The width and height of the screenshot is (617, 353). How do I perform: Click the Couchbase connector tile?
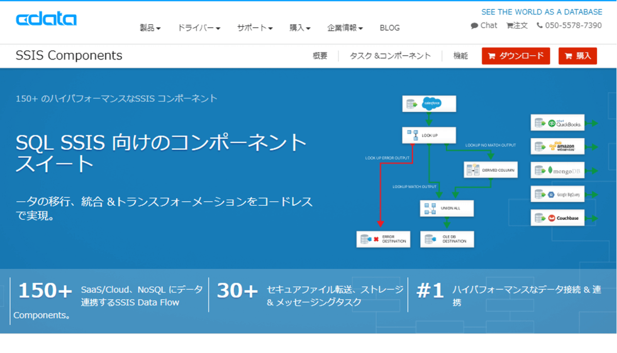point(557,218)
